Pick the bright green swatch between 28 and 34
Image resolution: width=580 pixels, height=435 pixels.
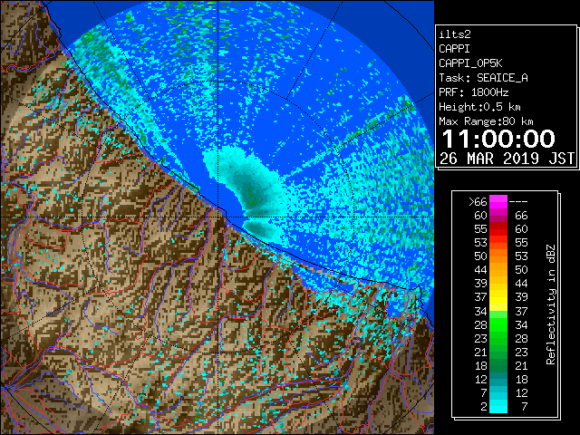(x=498, y=324)
